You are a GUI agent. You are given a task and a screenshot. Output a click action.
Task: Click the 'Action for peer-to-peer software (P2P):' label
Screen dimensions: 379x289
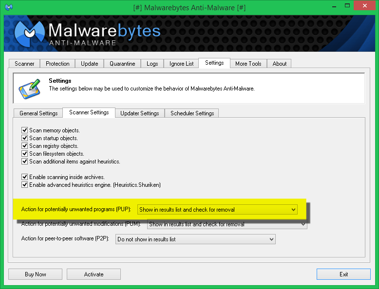click(65, 238)
